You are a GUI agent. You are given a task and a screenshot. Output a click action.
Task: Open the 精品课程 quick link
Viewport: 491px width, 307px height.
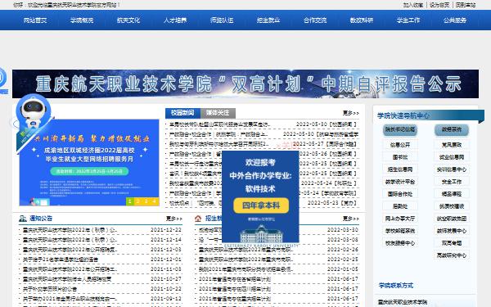point(452,194)
